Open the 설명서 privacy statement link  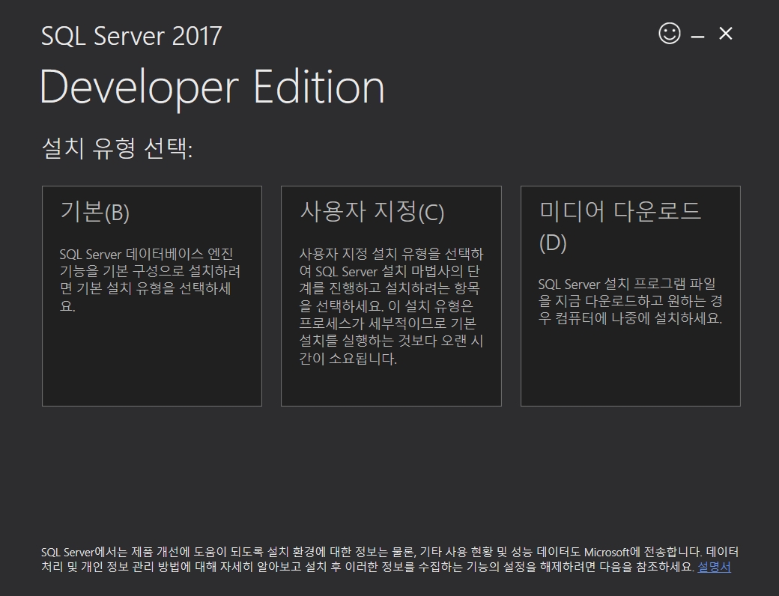714,567
